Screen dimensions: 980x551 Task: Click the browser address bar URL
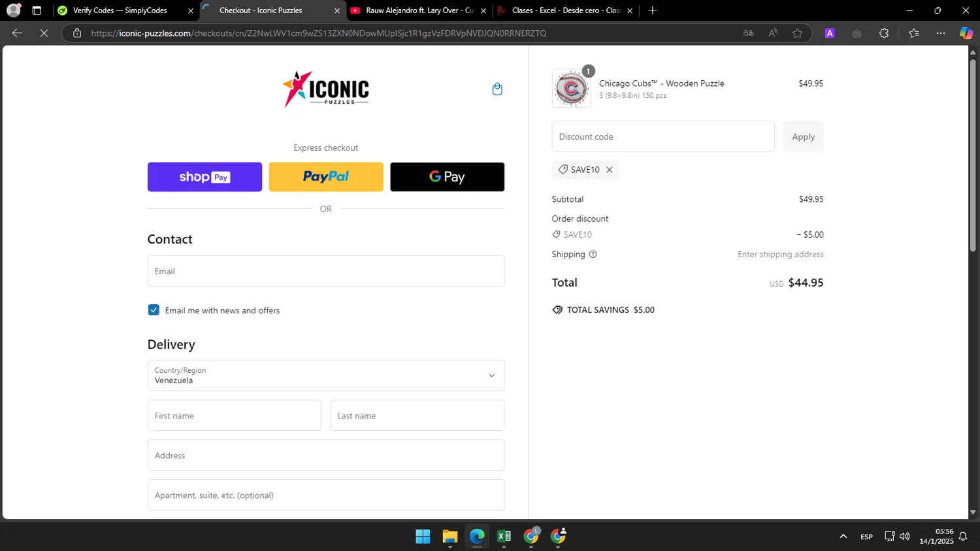(319, 33)
